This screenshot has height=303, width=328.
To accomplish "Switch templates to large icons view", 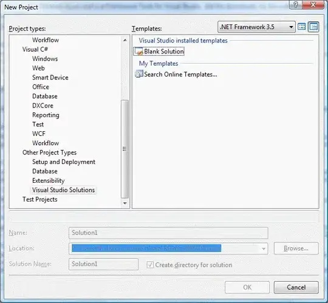I will (x=302, y=27).
